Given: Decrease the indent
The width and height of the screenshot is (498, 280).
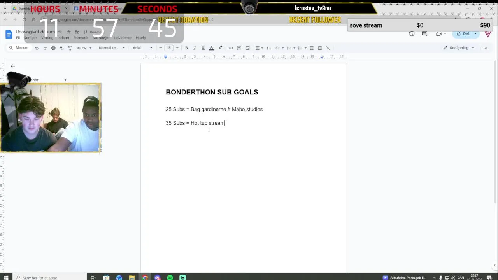Looking at the screenshot, I should point(312,48).
